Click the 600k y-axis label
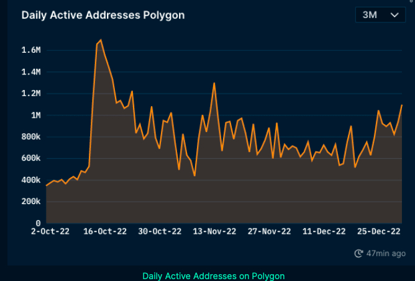The image size is (415, 281). [x=31, y=159]
